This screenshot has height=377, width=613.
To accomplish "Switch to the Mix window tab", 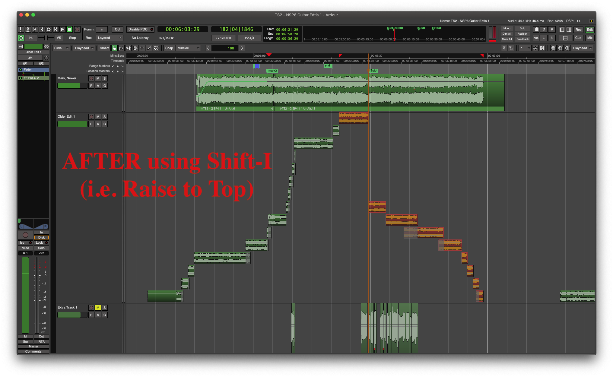I will [589, 38].
